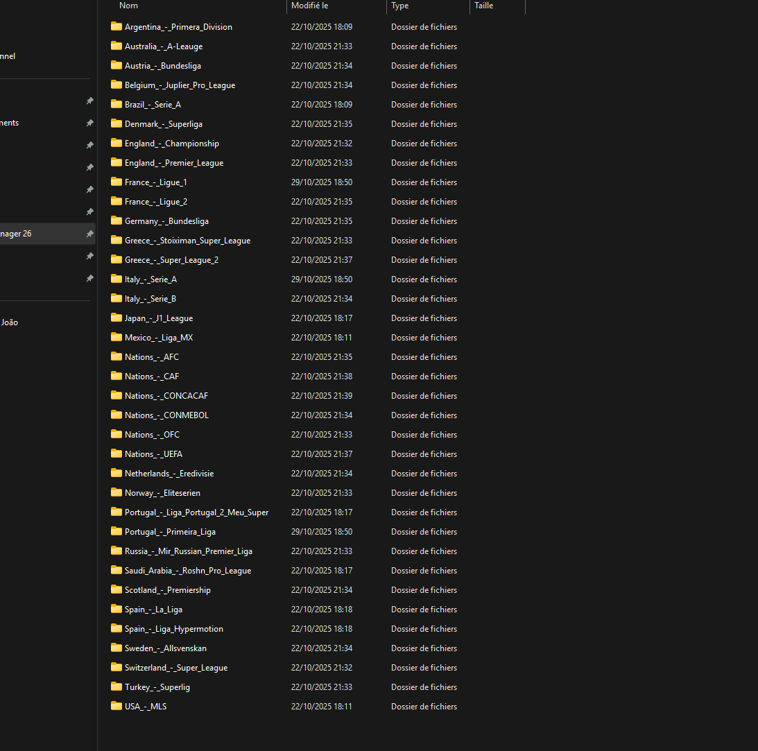Sort by the Type column header
The image size is (758, 751).
pyautogui.click(x=399, y=6)
